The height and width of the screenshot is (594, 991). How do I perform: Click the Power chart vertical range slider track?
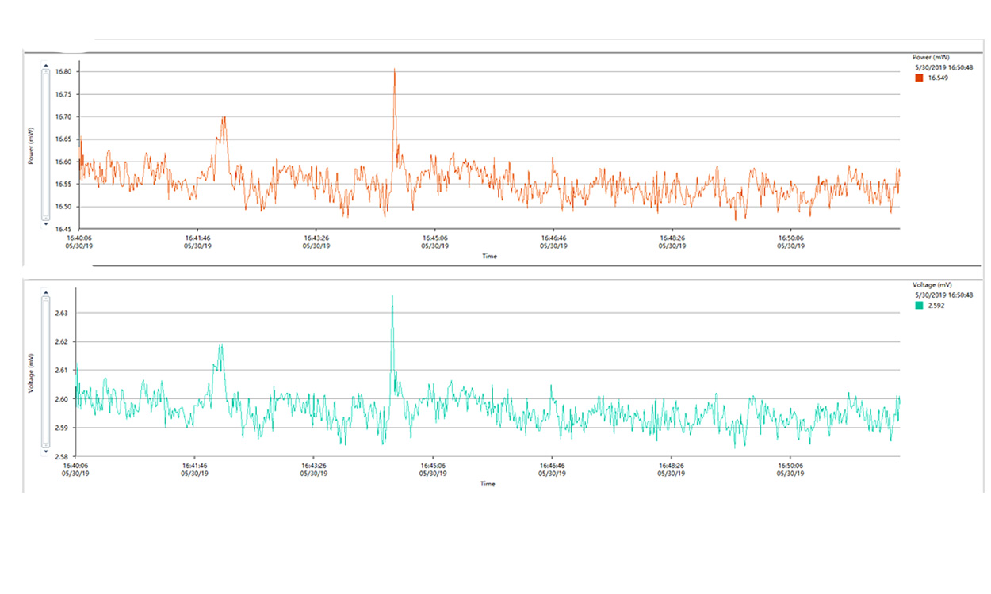pos(46,145)
